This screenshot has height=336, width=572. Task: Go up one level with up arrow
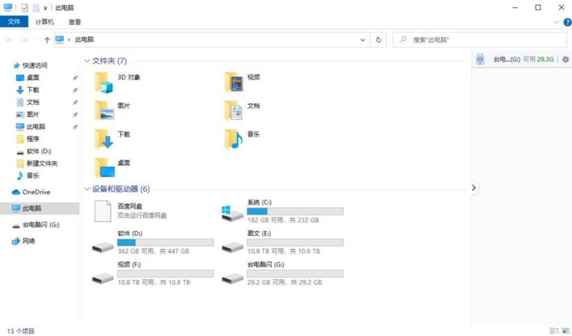tap(47, 40)
